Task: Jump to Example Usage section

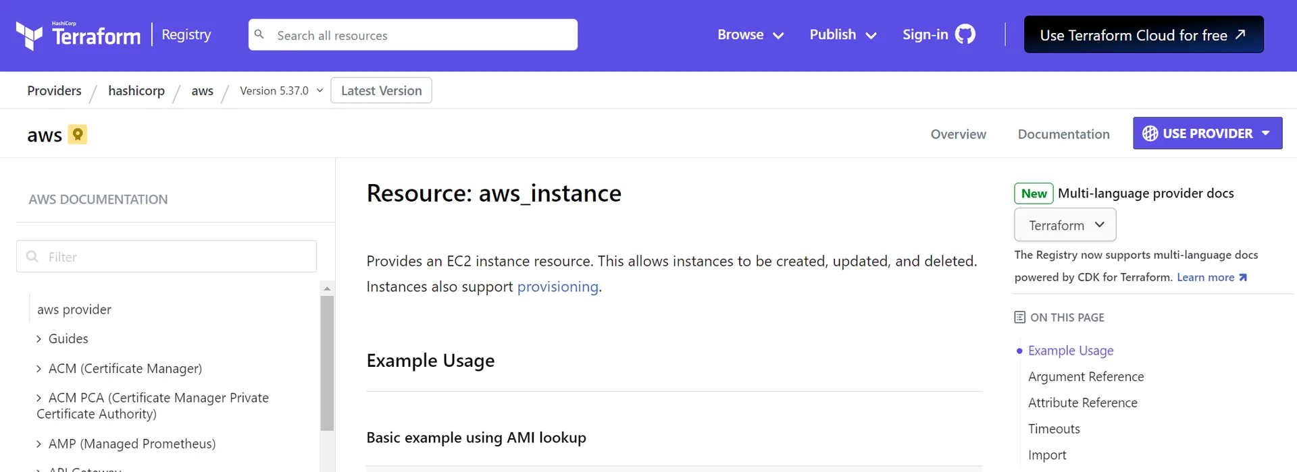Action: 1071,351
